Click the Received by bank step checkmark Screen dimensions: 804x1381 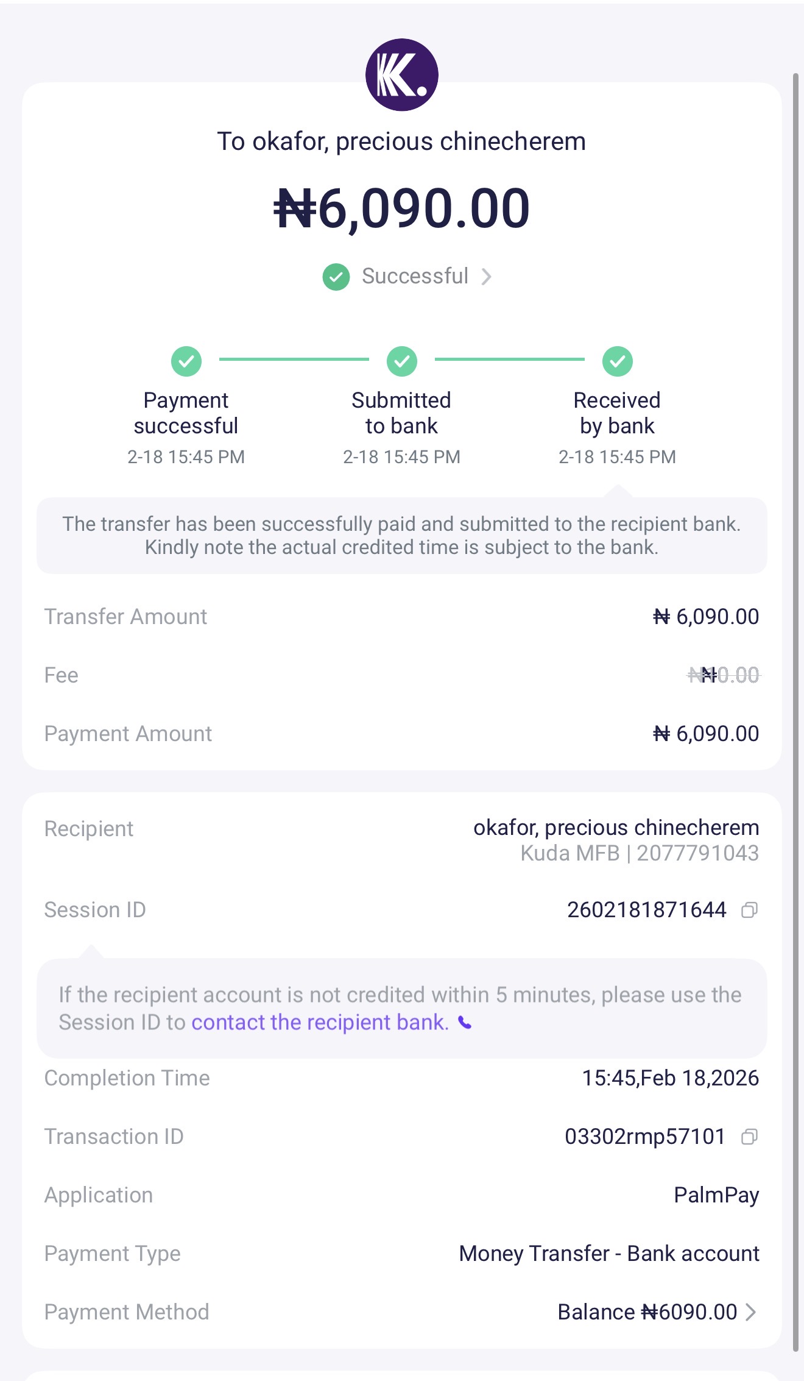tap(617, 361)
